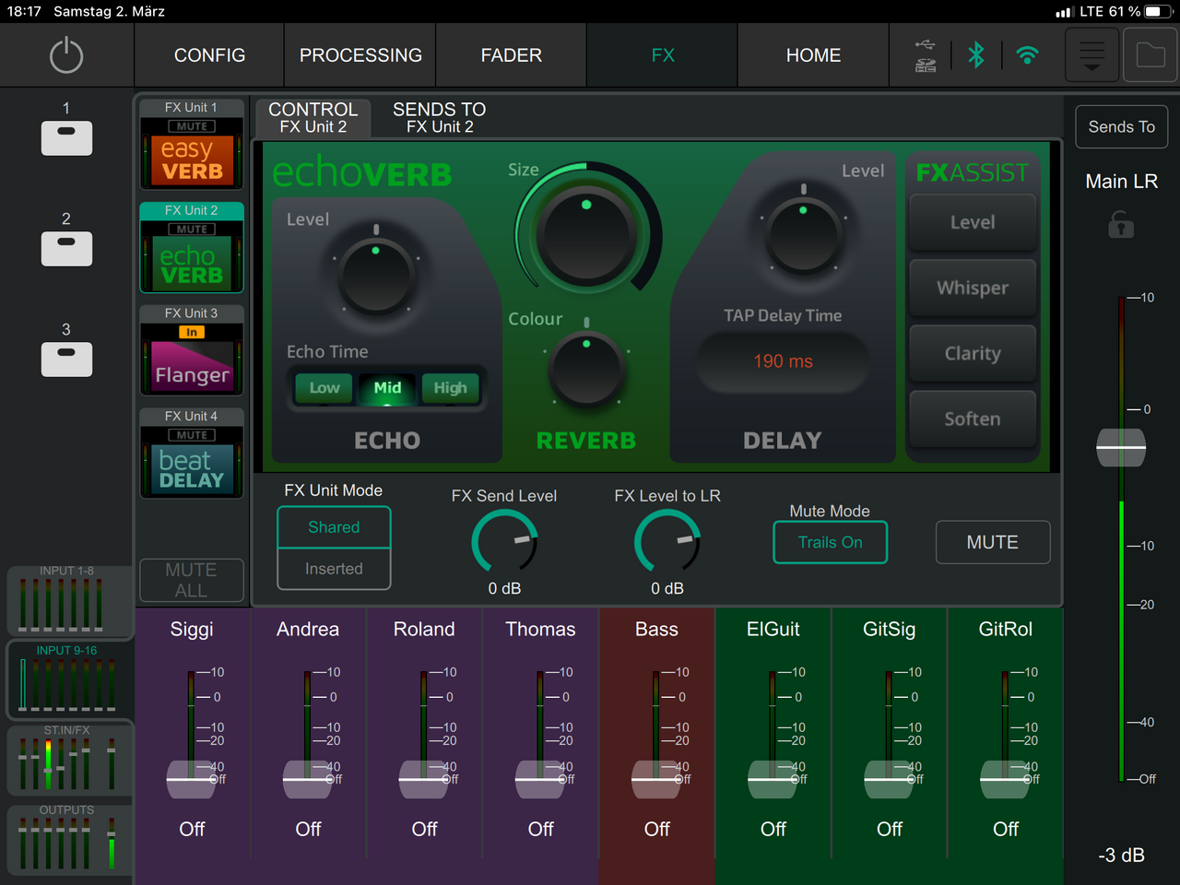Tap the Main LR lock icon
Image resolution: width=1180 pixels, height=885 pixels.
click(1121, 225)
